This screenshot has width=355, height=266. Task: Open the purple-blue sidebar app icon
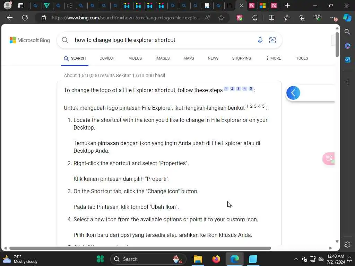(347, 46)
